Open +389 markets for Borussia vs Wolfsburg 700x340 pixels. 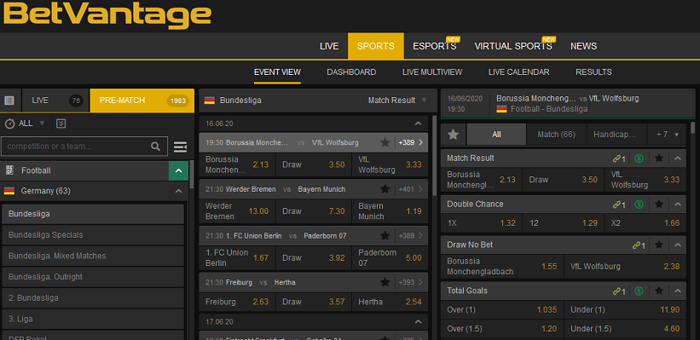coord(411,143)
